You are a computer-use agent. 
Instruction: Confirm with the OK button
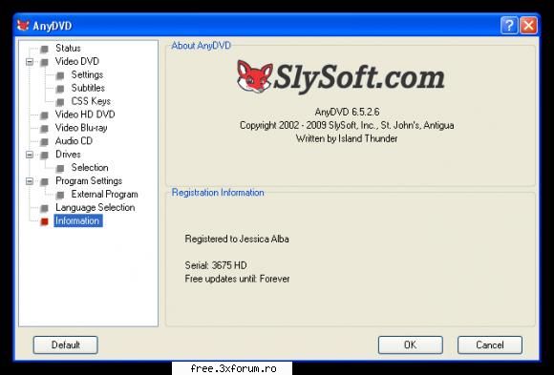point(410,345)
